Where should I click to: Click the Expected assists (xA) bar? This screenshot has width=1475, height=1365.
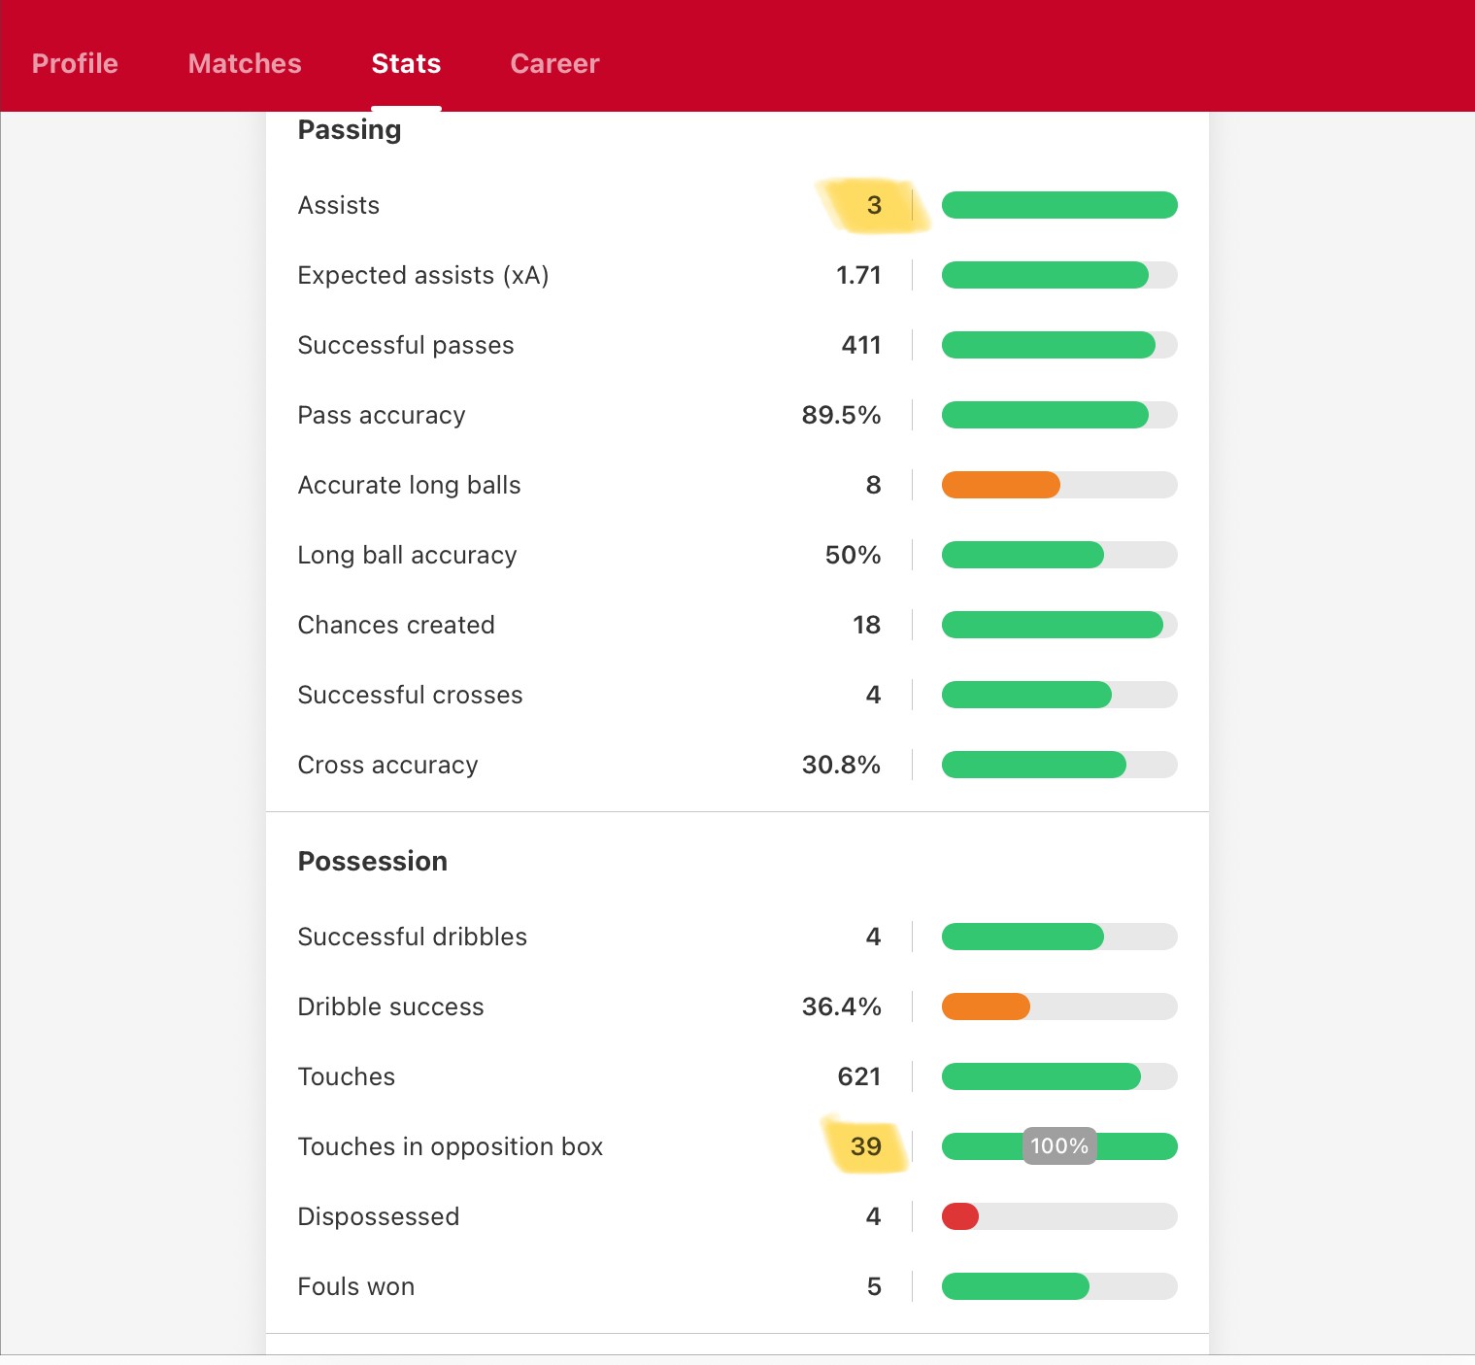tap(1045, 275)
